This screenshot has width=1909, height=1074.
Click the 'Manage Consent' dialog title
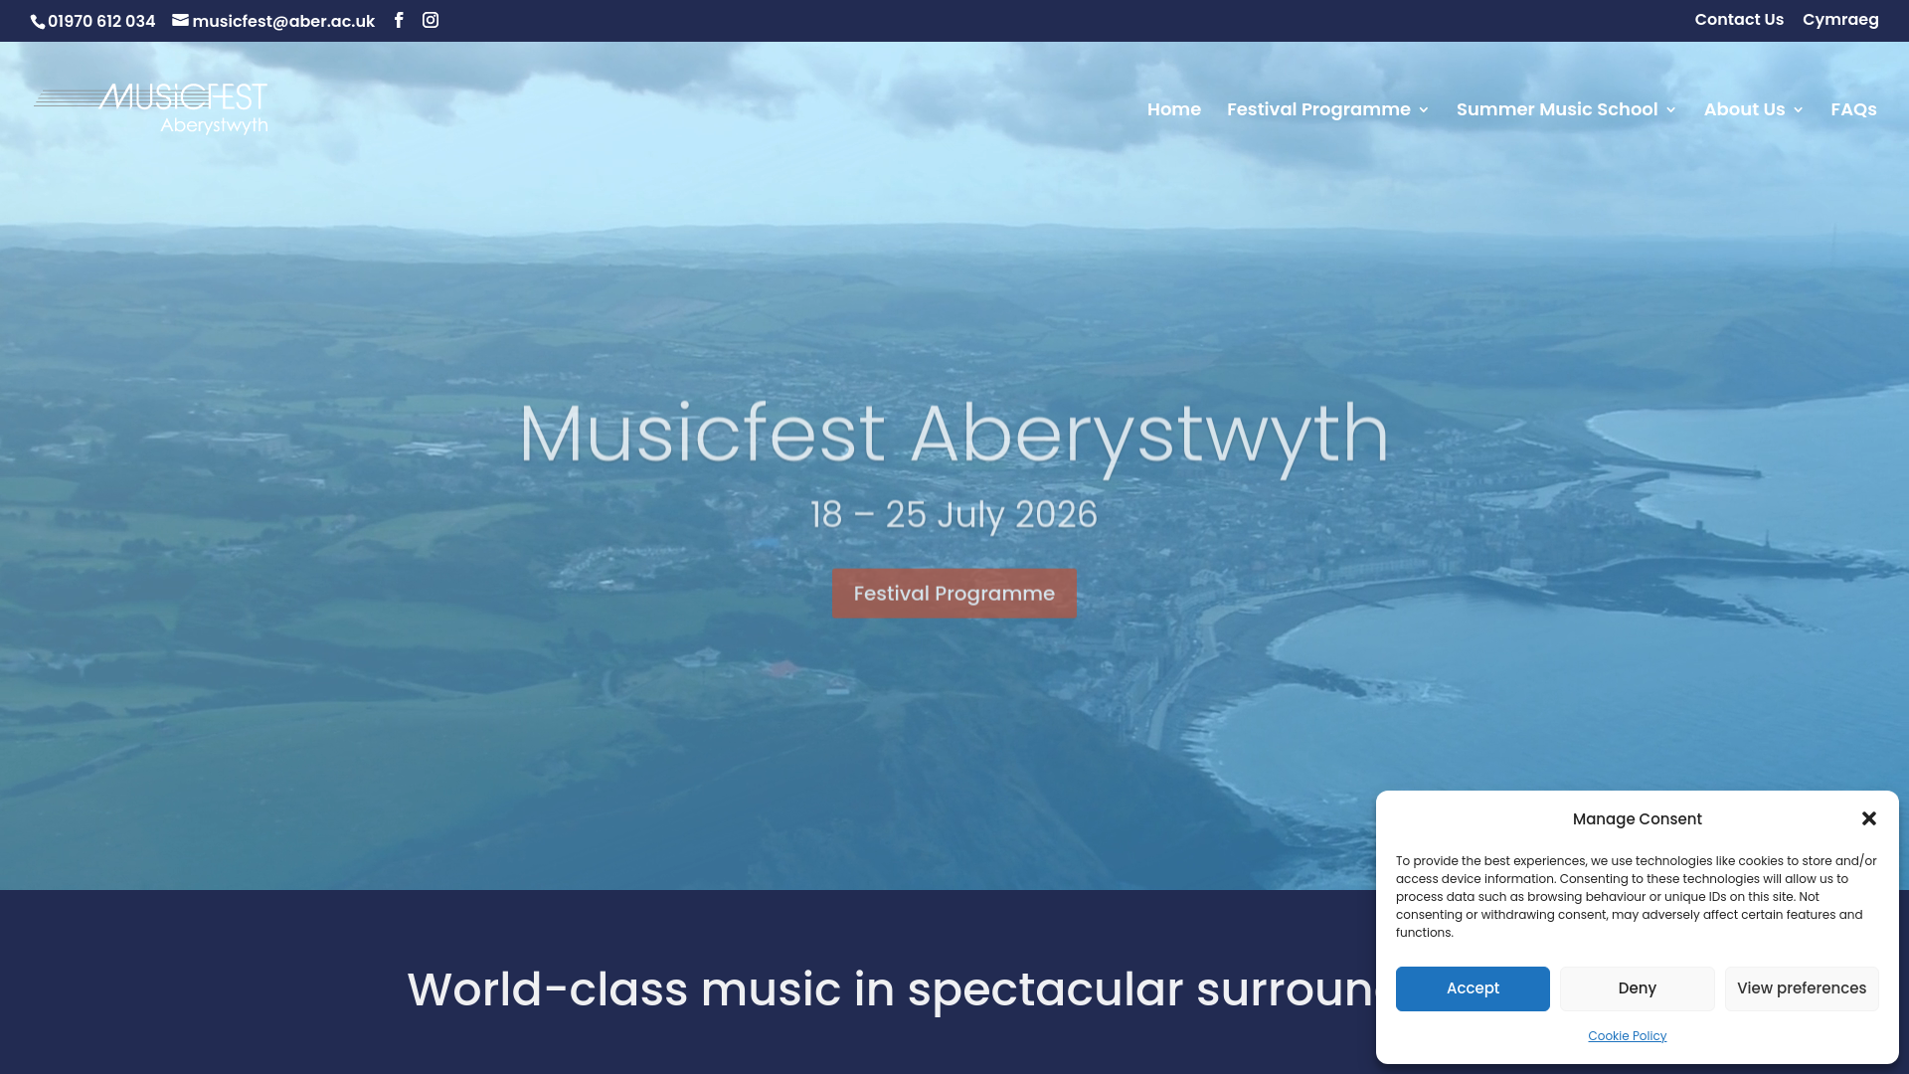click(x=1637, y=819)
